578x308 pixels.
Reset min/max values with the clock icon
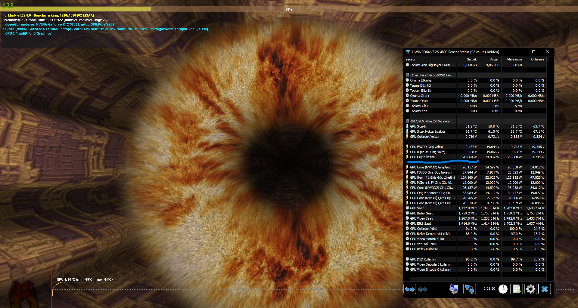click(x=503, y=289)
